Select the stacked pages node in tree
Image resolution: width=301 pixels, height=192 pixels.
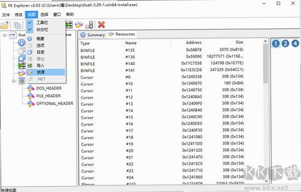pos(22,50)
